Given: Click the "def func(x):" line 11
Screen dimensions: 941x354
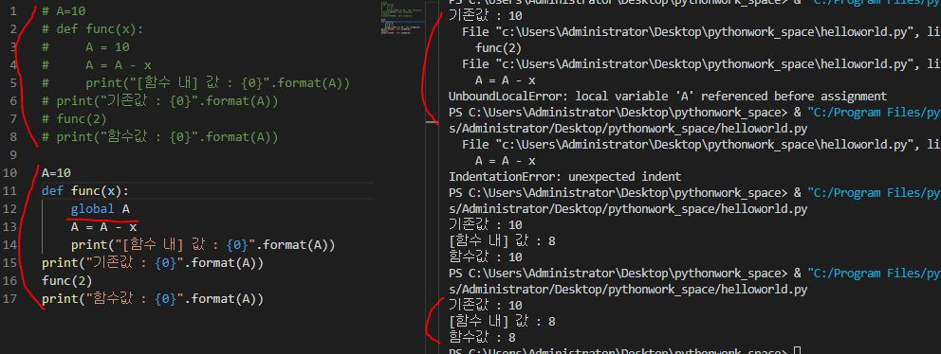Looking at the screenshot, I should tap(85, 191).
